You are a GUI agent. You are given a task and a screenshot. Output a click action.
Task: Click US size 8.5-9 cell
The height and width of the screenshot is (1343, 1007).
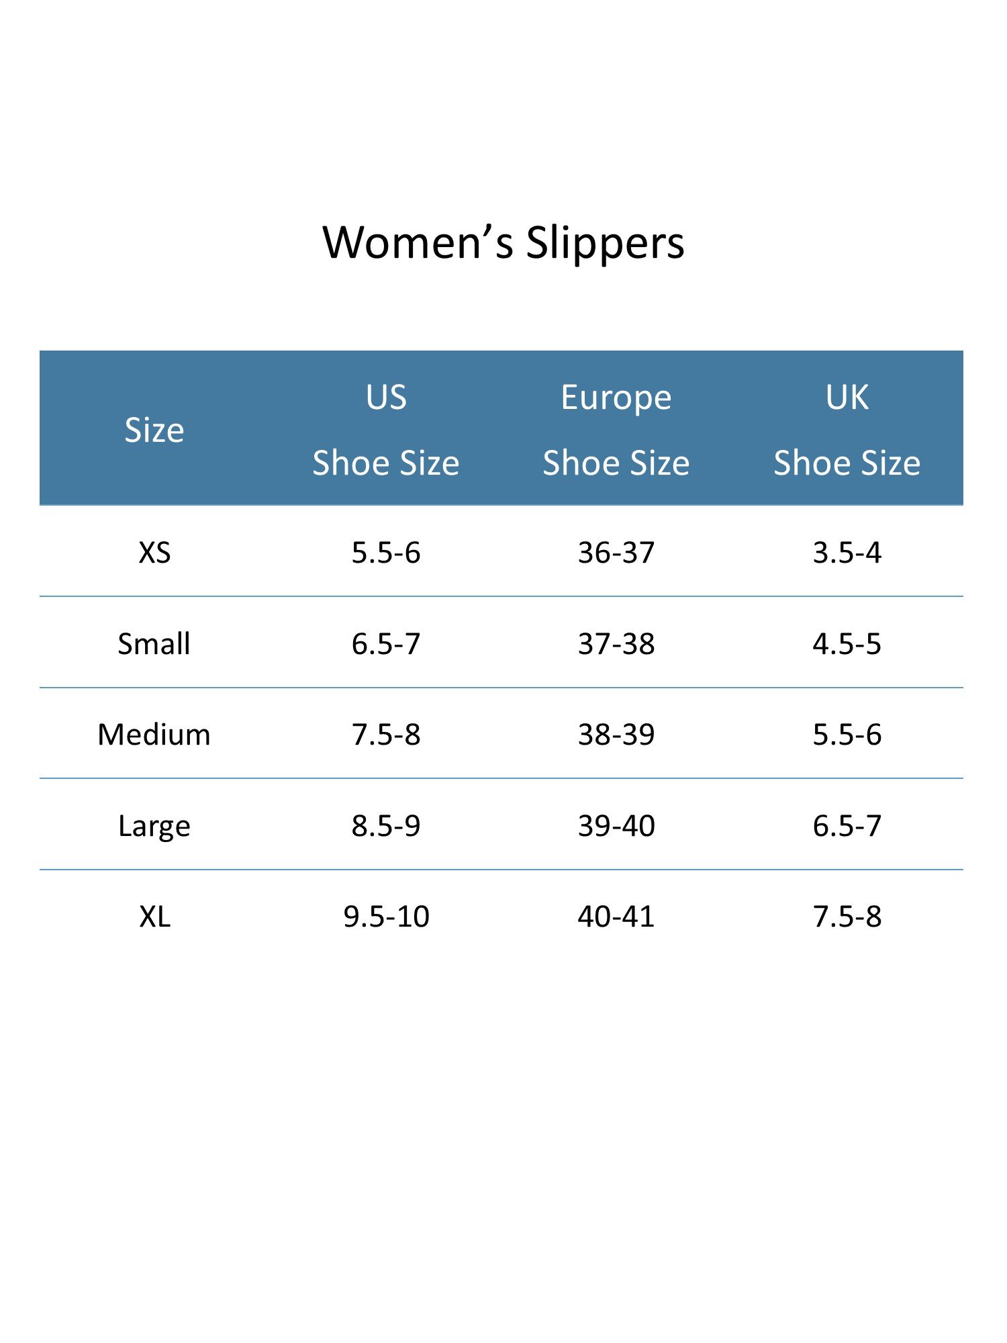[x=386, y=825]
